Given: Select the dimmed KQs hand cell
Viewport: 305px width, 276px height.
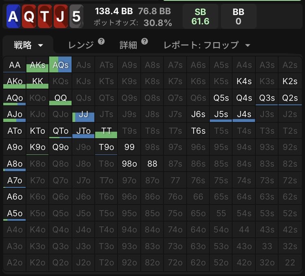Looking at the screenshot, I should (x=60, y=81).
